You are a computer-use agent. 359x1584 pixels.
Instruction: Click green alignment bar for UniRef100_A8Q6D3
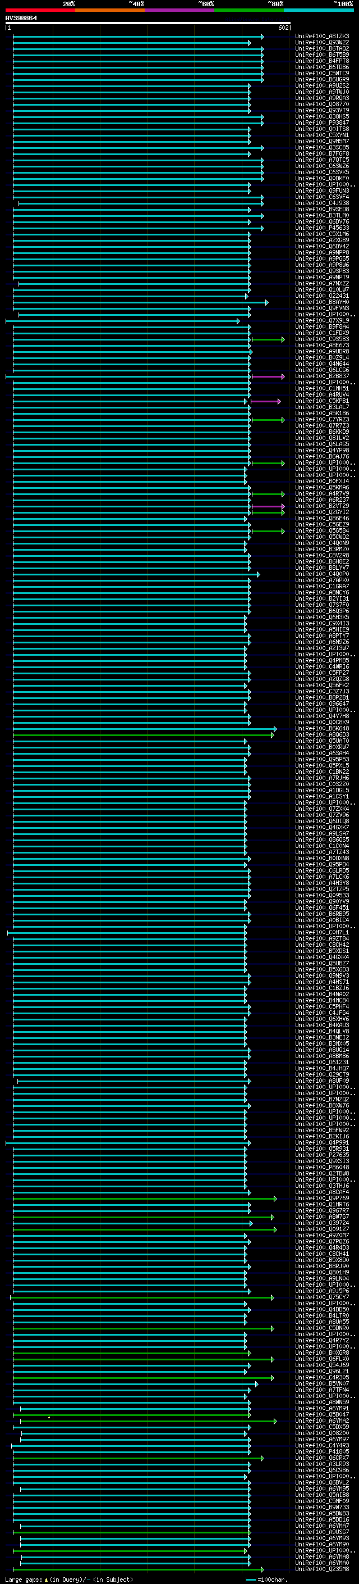(x=144, y=735)
